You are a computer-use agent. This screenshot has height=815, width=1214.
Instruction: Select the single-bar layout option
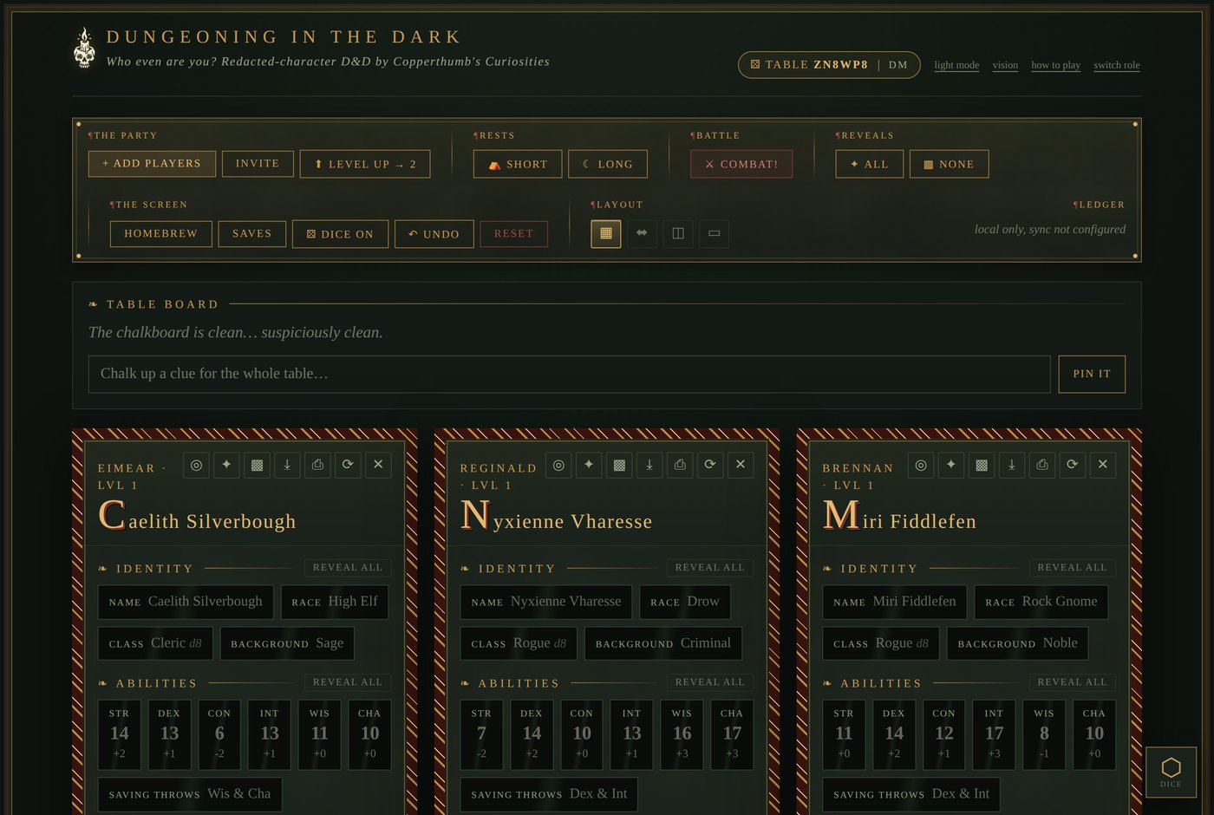[x=714, y=233]
